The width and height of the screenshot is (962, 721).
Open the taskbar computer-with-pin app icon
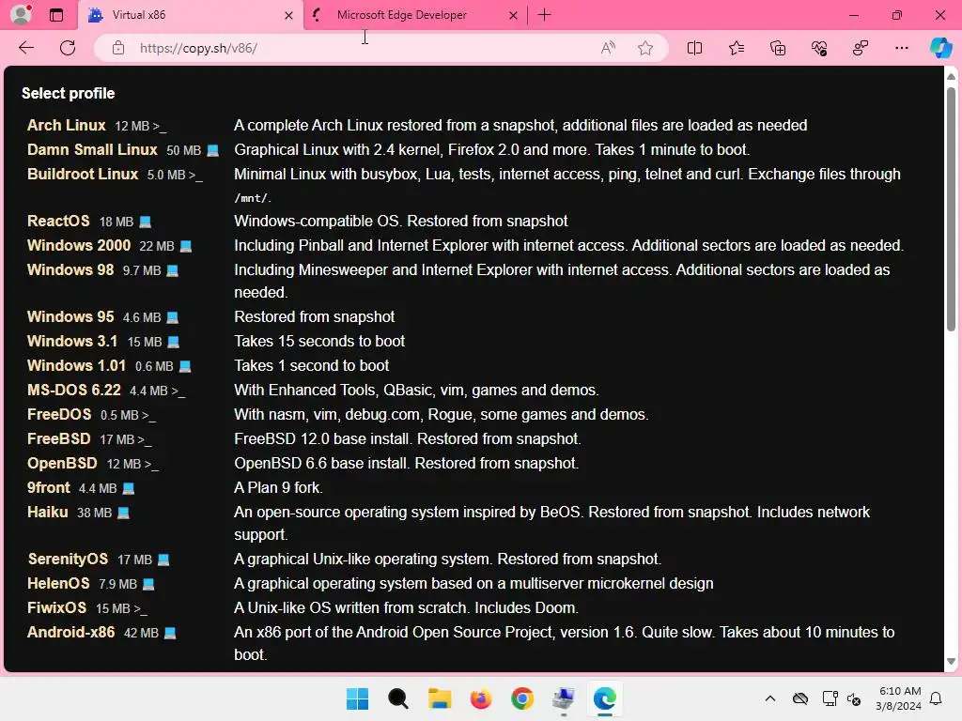(564, 698)
